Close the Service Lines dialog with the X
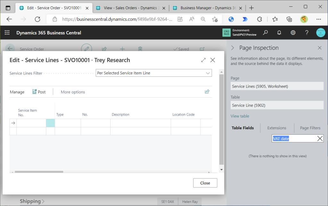This screenshot has width=328, height=206. [213, 60]
